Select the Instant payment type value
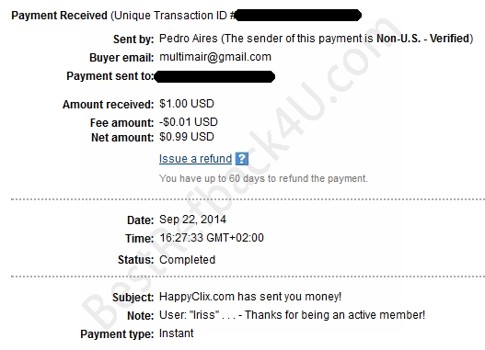Viewport: 485px width, 350px height. [x=177, y=333]
